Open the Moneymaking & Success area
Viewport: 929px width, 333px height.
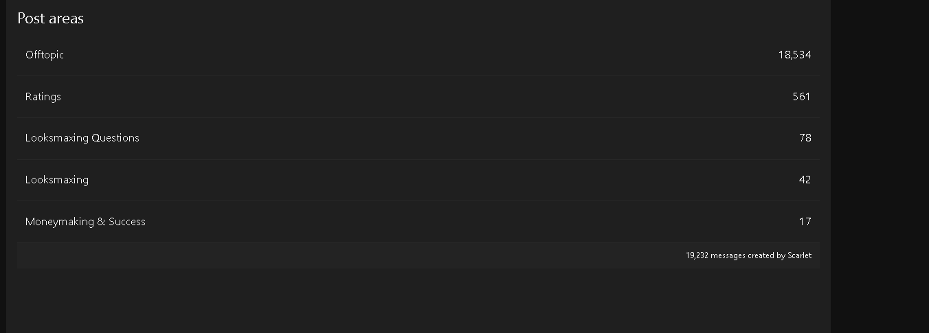click(x=85, y=222)
